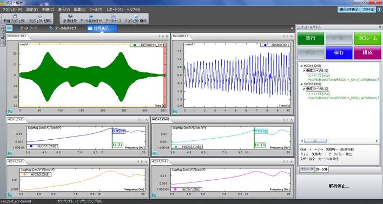Click the control panel horizontal scrollbar thumb
383x204 pixels.
coord(315,141)
